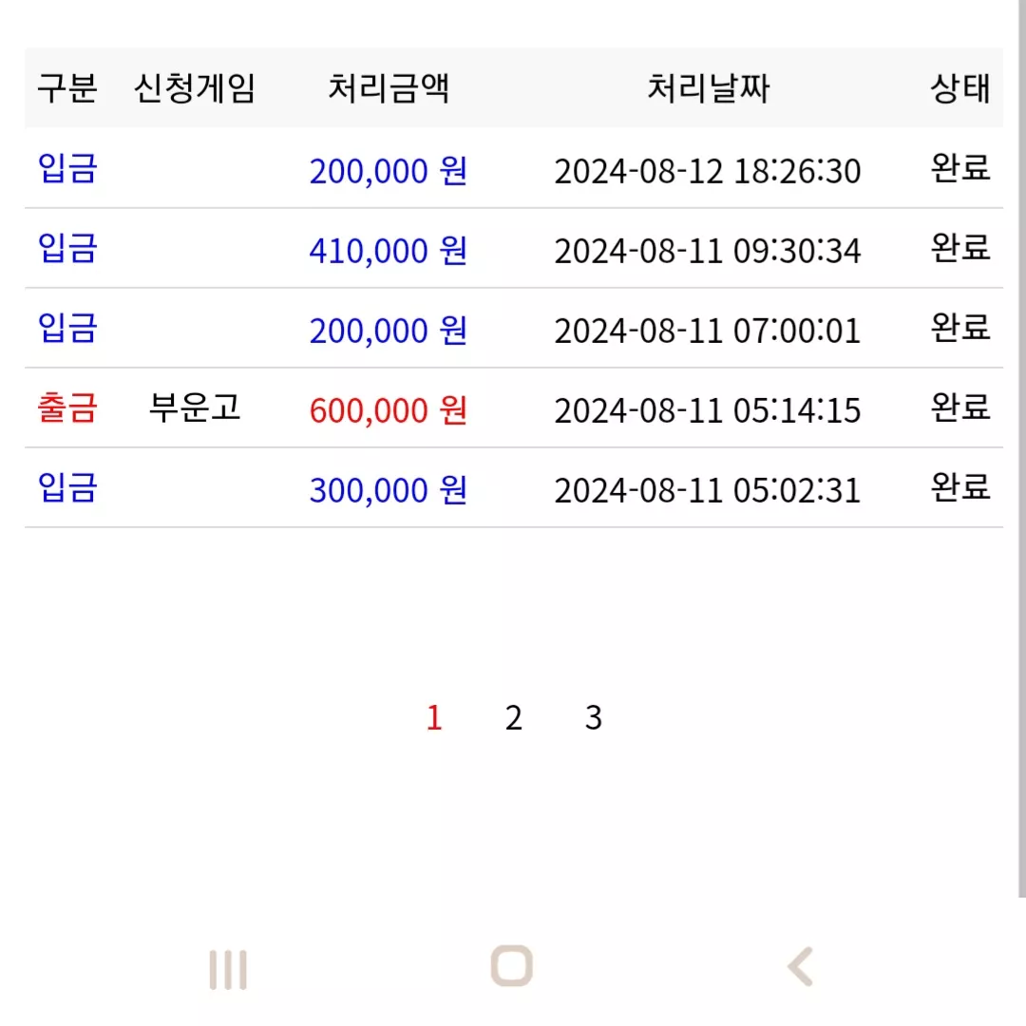Click the 상태 column header
Viewport: 1026px width, 1026px height.
tap(959, 88)
